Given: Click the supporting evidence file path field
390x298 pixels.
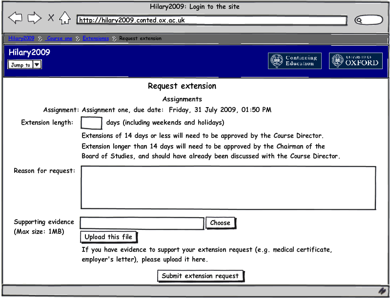Looking at the screenshot, I should [142, 223].
